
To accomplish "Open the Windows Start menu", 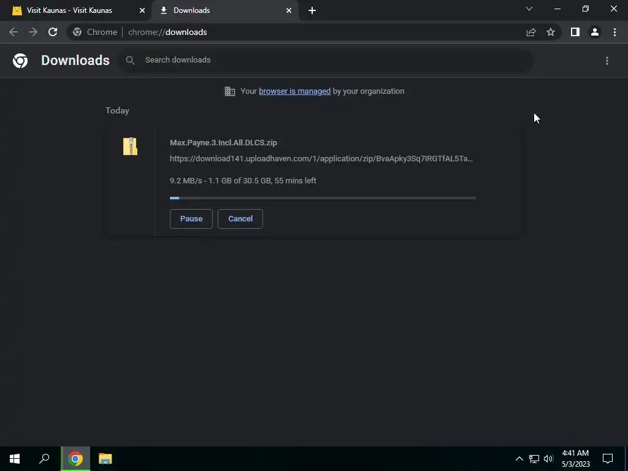I will pos(15,459).
